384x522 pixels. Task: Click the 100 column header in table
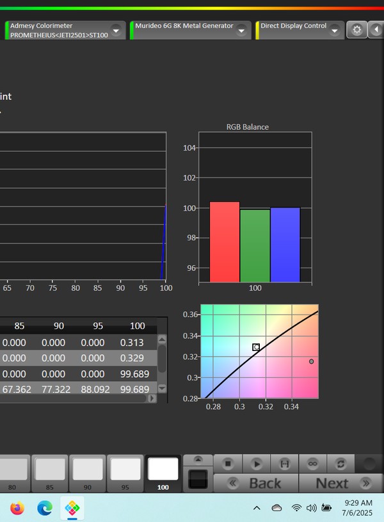click(138, 326)
